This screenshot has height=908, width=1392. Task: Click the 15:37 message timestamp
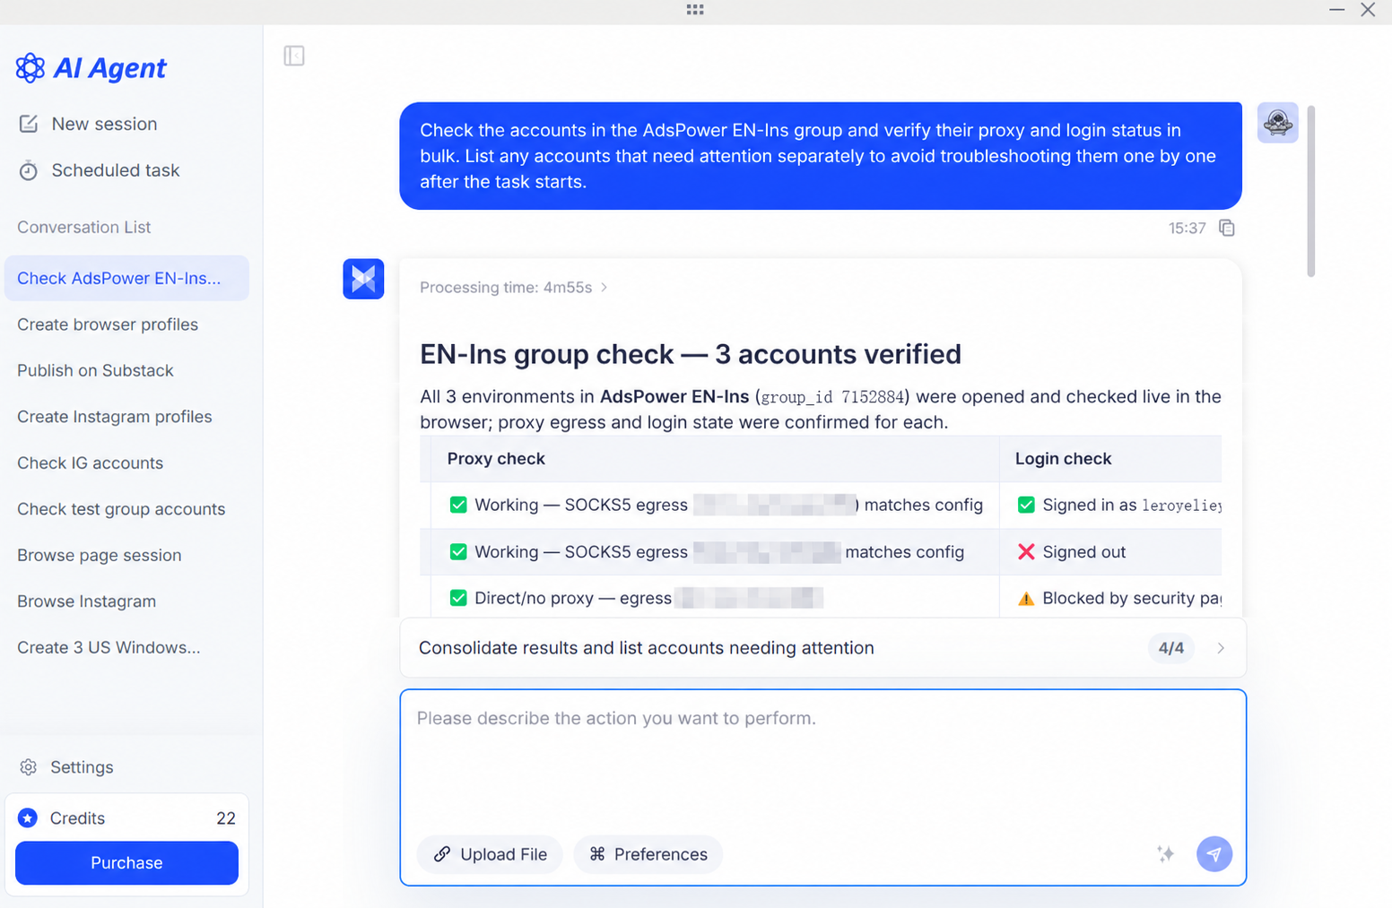(1187, 229)
